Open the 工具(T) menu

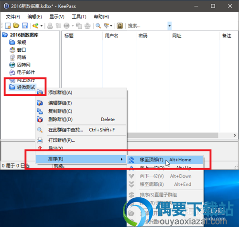point(79,17)
